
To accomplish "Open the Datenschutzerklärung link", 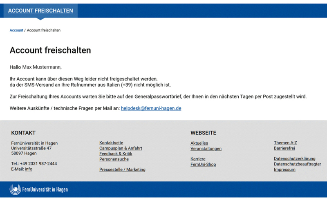I will [x=294, y=158].
